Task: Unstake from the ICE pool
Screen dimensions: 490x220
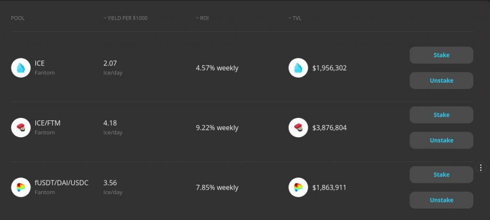Action: tap(441, 81)
